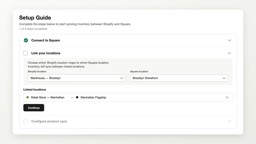256x144 pixels.
Task: Open the Square location dropdown
Action: pyautogui.click(x=179, y=78)
